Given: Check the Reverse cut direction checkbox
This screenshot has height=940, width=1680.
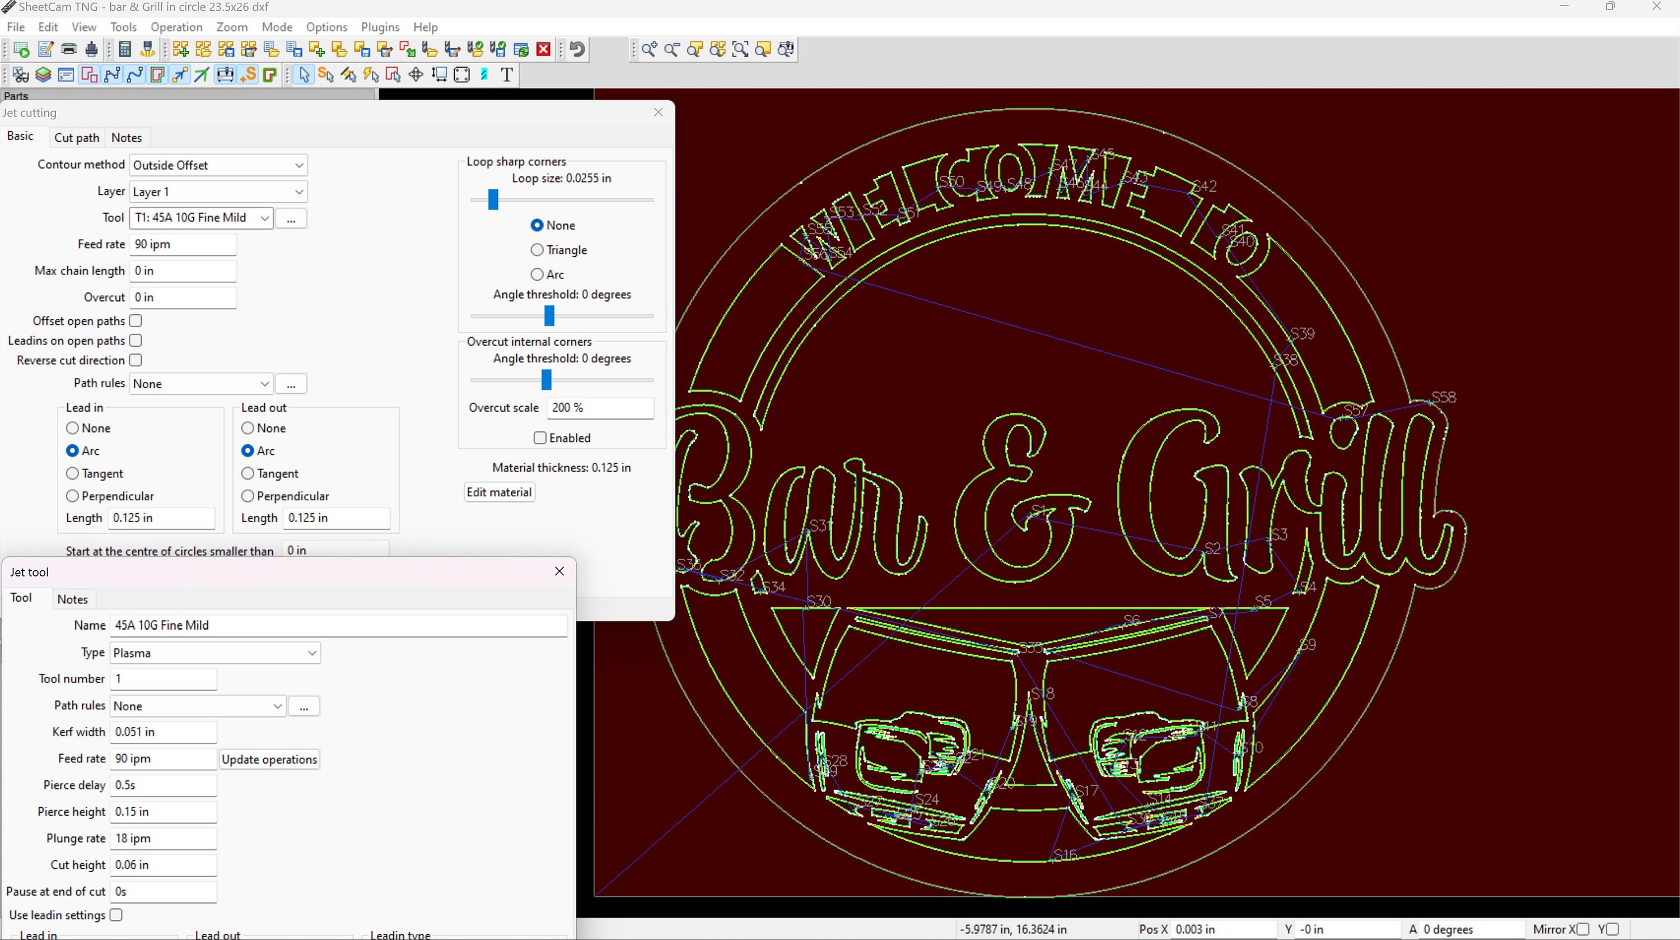Looking at the screenshot, I should click(x=136, y=360).
